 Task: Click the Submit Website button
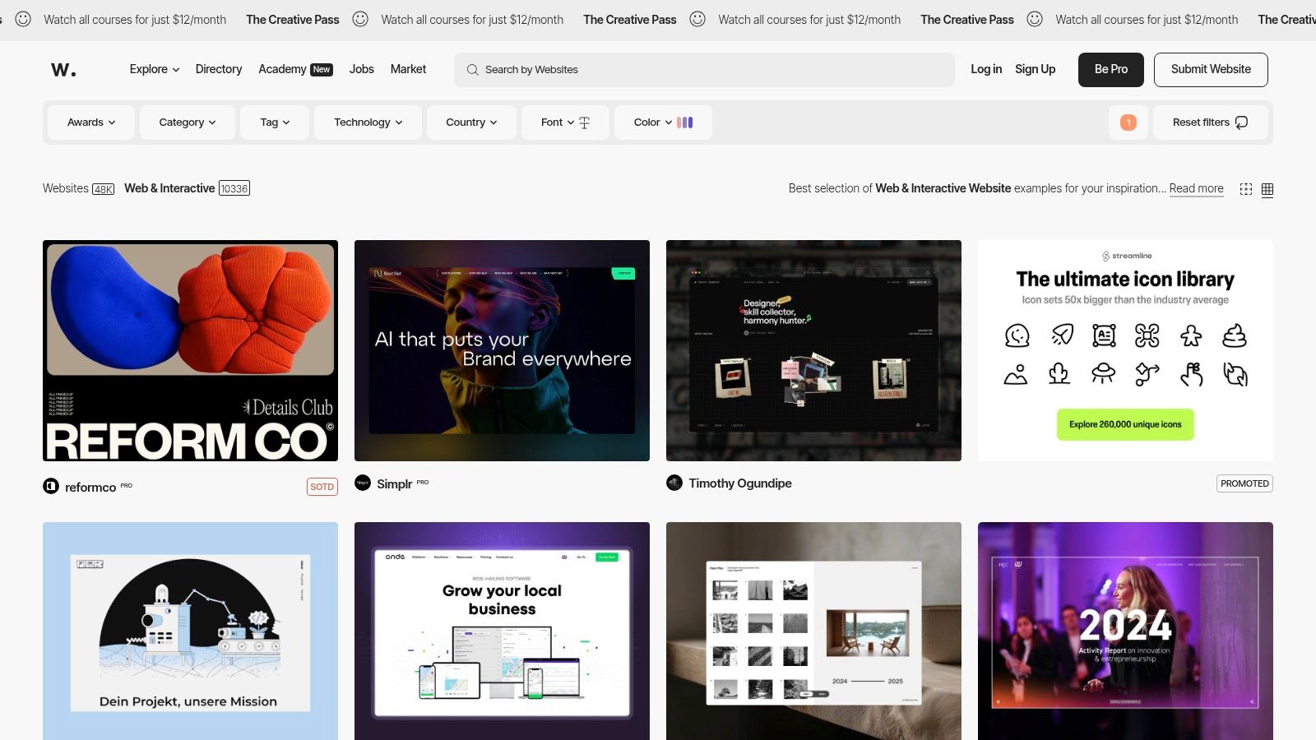pos(1211,70)
